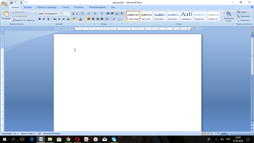This screenshot has width=254, height=143.
Task: Click the zoom out minus button
Action: click(x=230, y=134)
